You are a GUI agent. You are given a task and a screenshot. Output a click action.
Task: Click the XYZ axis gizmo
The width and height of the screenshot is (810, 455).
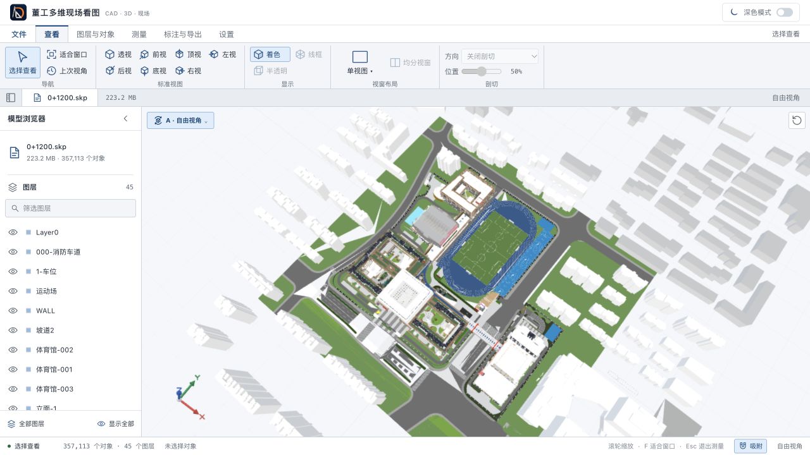click(190, 397)
